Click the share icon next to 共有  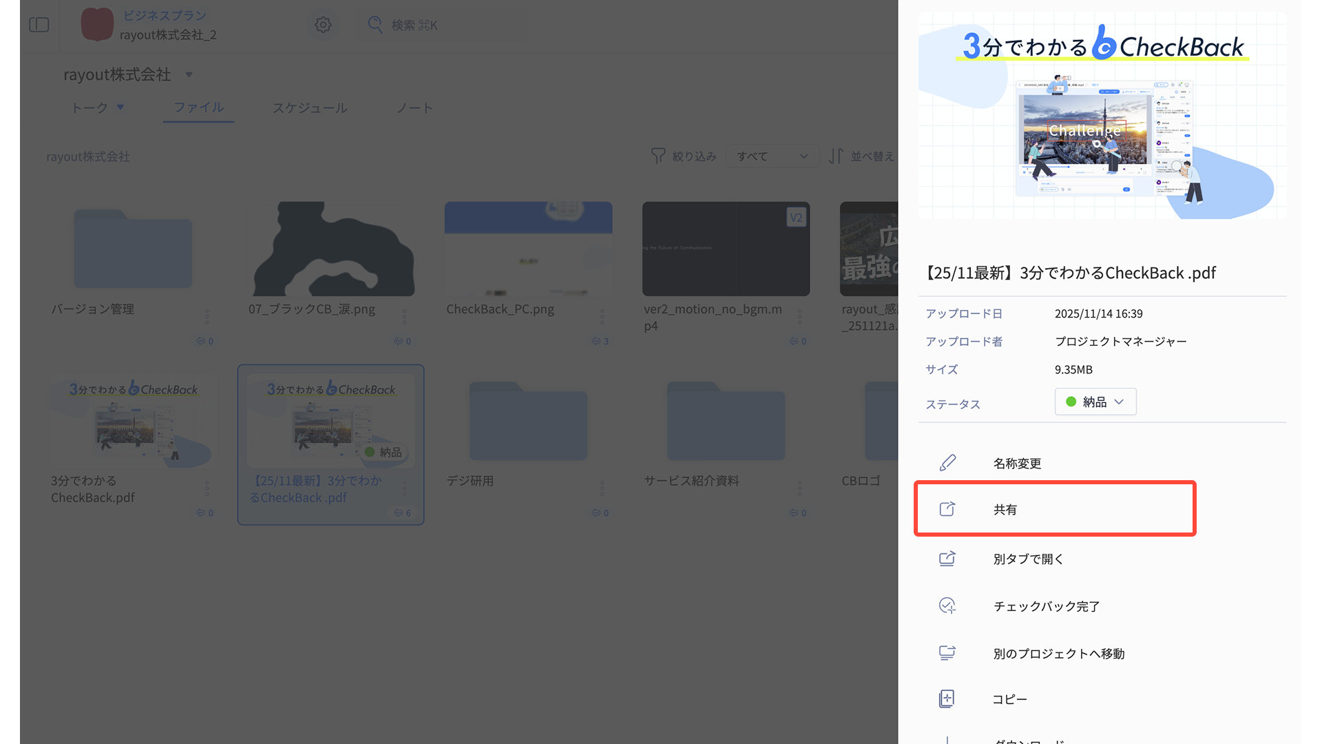[947, 509]
